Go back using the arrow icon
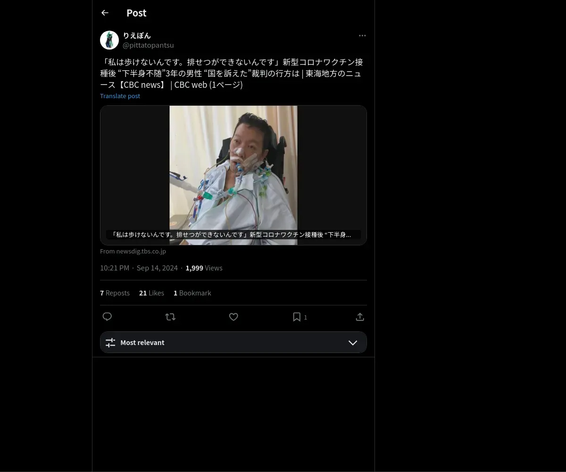Image resolution: width=566 pixels, height=472 pixels. (x=105, y=13)
